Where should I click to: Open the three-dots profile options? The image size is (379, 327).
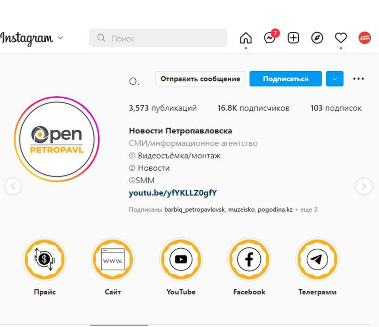[x=358, y=79]
